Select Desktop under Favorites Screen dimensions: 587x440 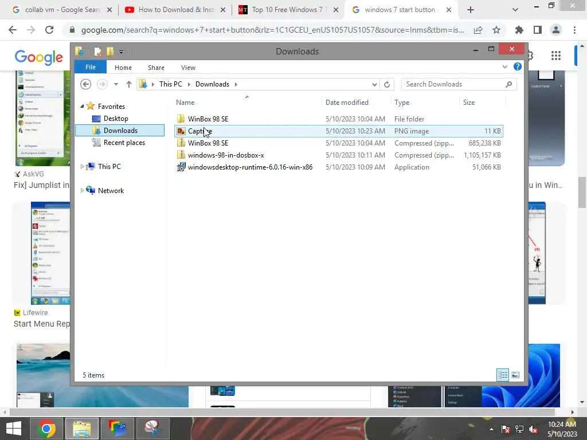tap(116, 119)
